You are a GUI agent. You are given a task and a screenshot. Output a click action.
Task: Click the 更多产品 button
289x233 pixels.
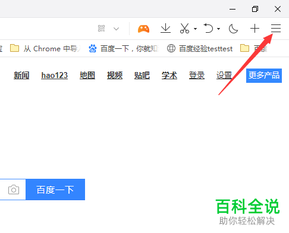coord(264,76)
